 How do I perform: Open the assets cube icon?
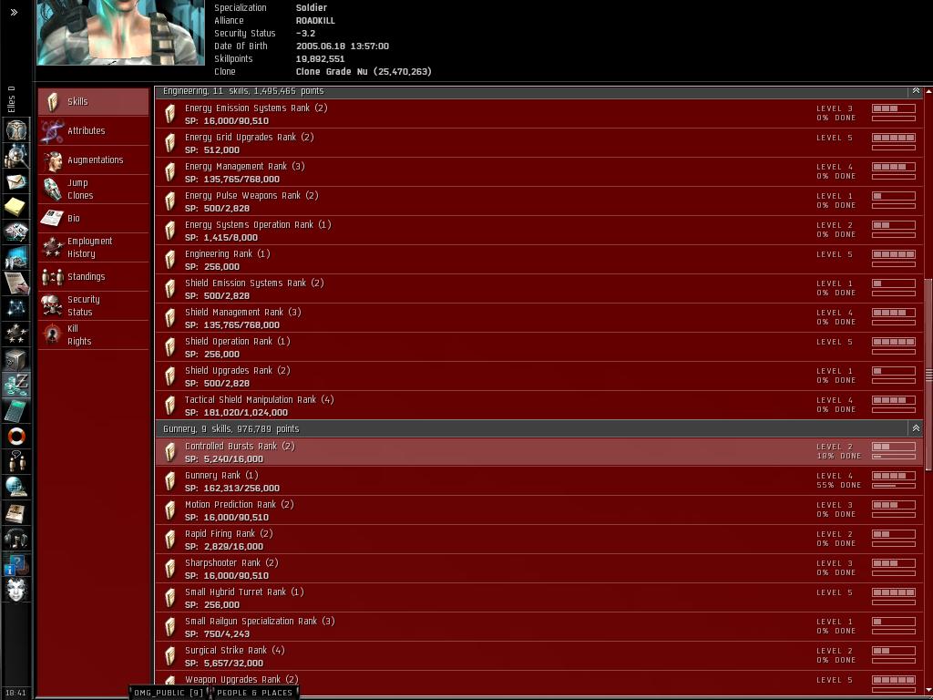[15, 359]
